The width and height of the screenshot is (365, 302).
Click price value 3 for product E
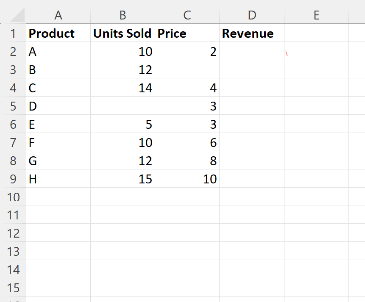187,124
